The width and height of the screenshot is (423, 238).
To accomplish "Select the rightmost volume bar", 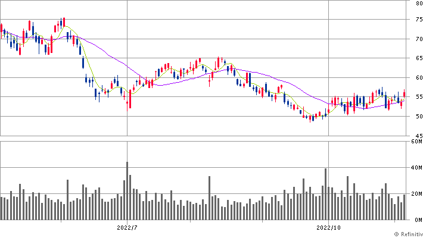I will 405,207.
